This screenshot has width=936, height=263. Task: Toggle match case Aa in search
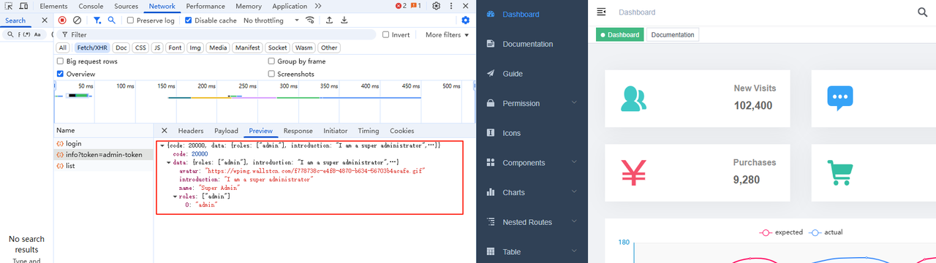pos(37,34)
